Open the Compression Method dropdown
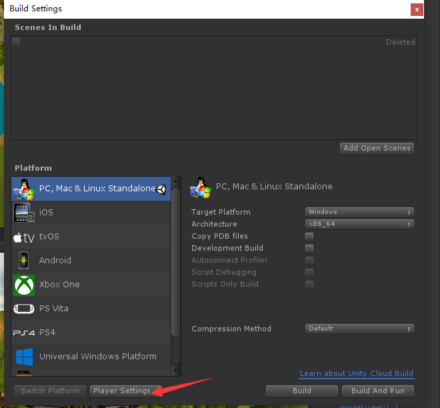 (359, 329)
